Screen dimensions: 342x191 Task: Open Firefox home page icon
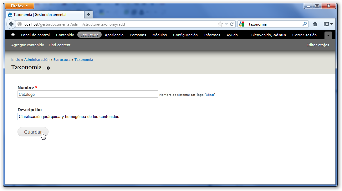click(x=315, y=24)
